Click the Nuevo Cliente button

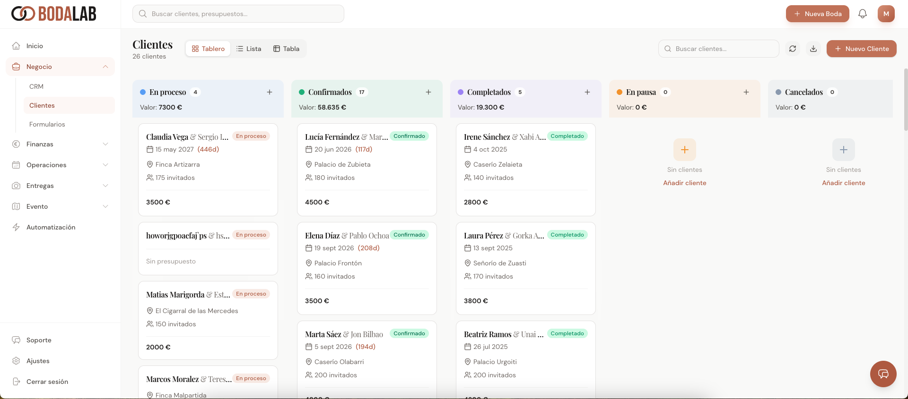[x=861, y=49]
